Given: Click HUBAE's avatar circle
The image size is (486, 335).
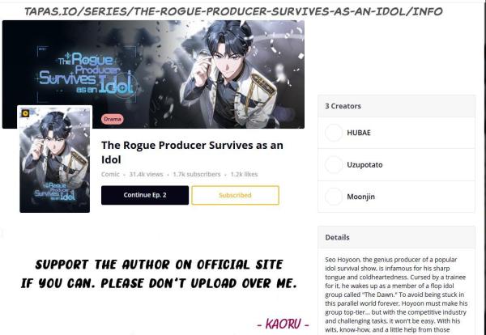Looking at the screenshot, I should (x=334, y=133).
